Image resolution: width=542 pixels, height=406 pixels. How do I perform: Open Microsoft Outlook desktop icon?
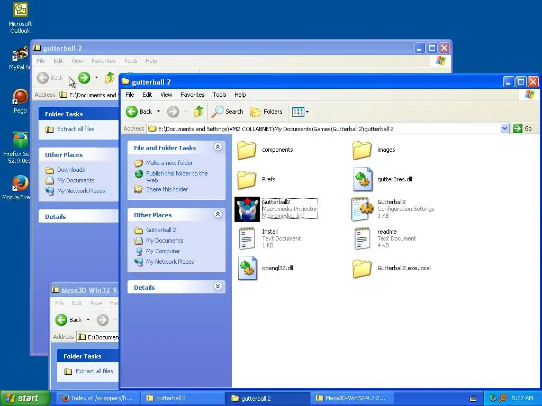click(20, 17)
